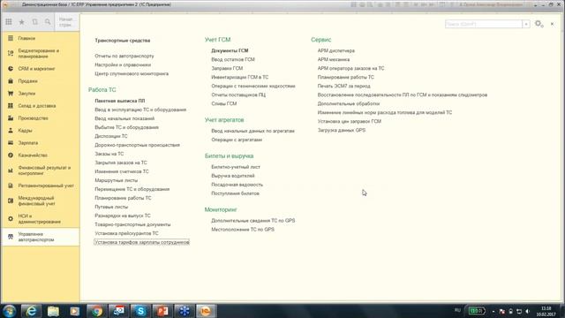Image resolution: width=565 pixels, height=318 pixels.
Task: Open Favorites star icon
Action: [x=21, y=22]
